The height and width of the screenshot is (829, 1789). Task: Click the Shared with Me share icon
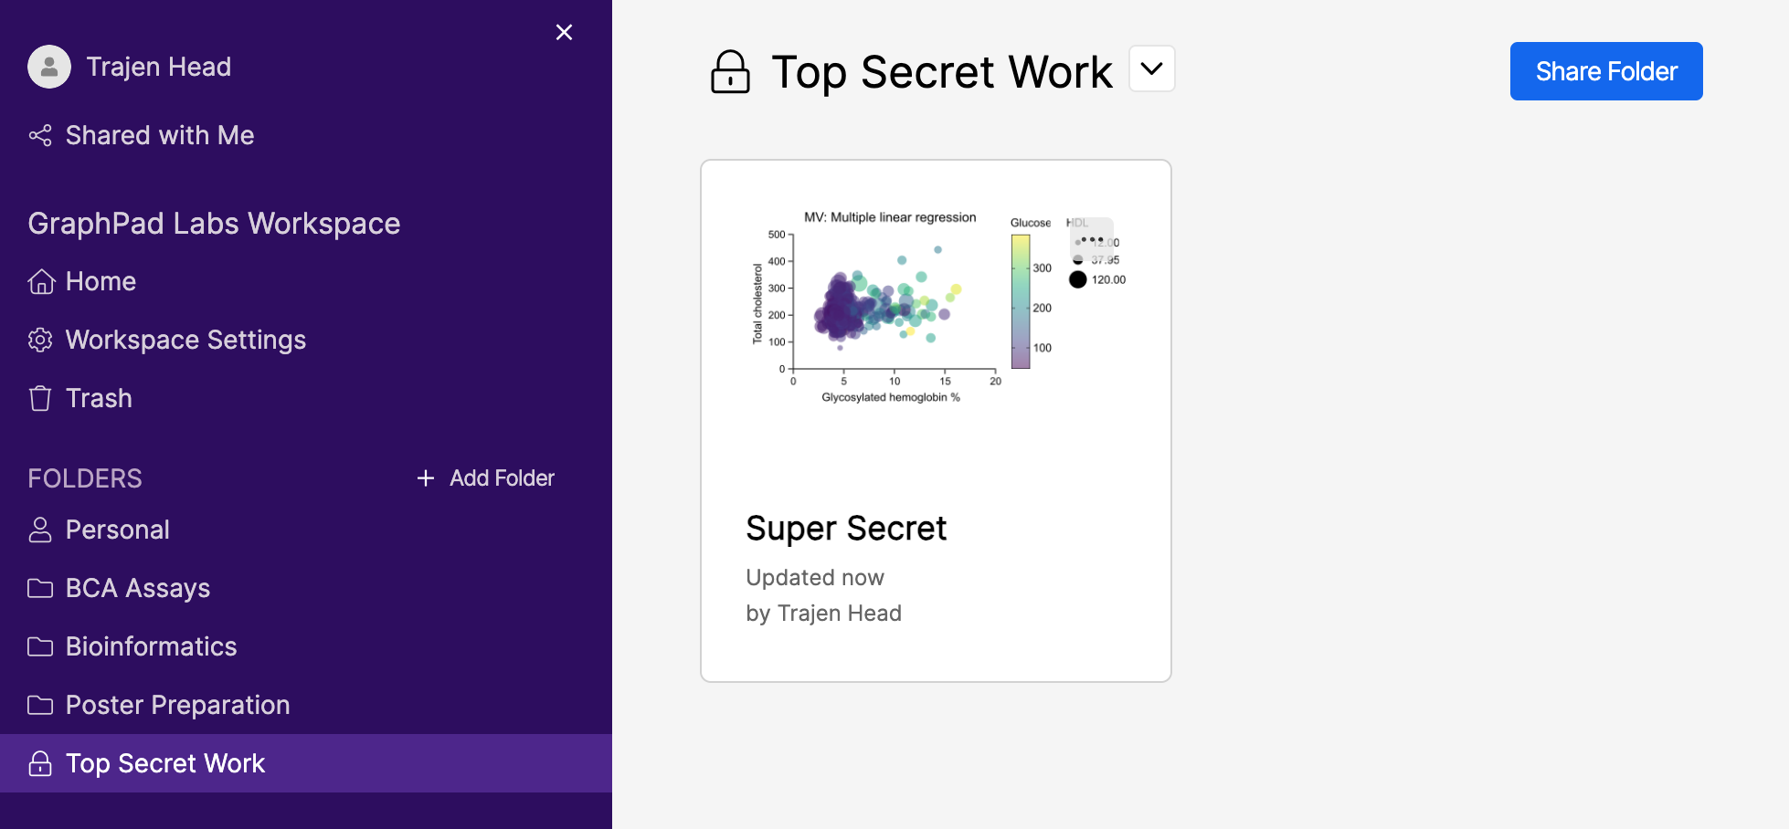point(40,136)
